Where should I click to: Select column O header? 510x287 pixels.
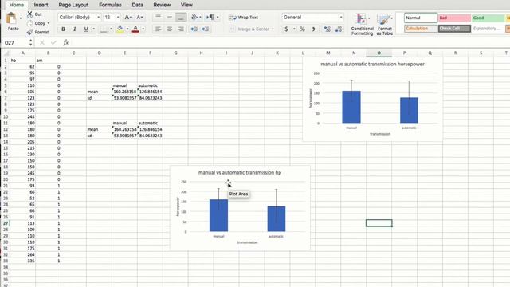(x=379, y=53)
